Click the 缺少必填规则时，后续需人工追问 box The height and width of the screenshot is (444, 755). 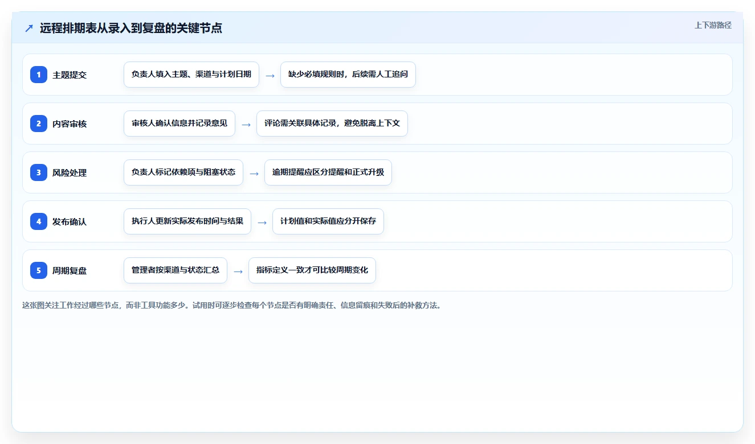348,75
